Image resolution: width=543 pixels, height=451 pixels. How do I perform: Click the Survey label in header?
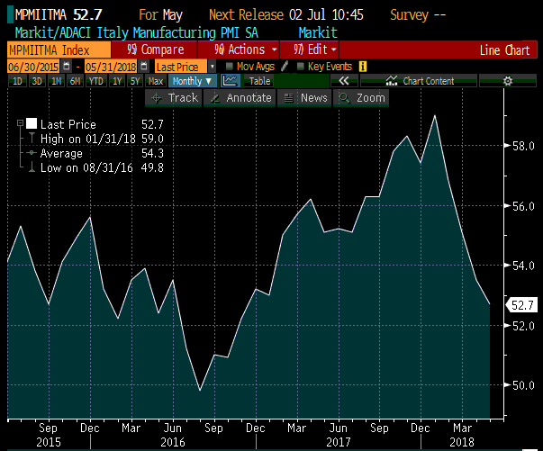click(x=410, y=15)
